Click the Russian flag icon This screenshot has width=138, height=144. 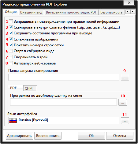point(13,120)
